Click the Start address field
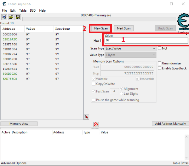Image resolution: width=189 pixels, height=166 pixels. click(x=127, y=67)
